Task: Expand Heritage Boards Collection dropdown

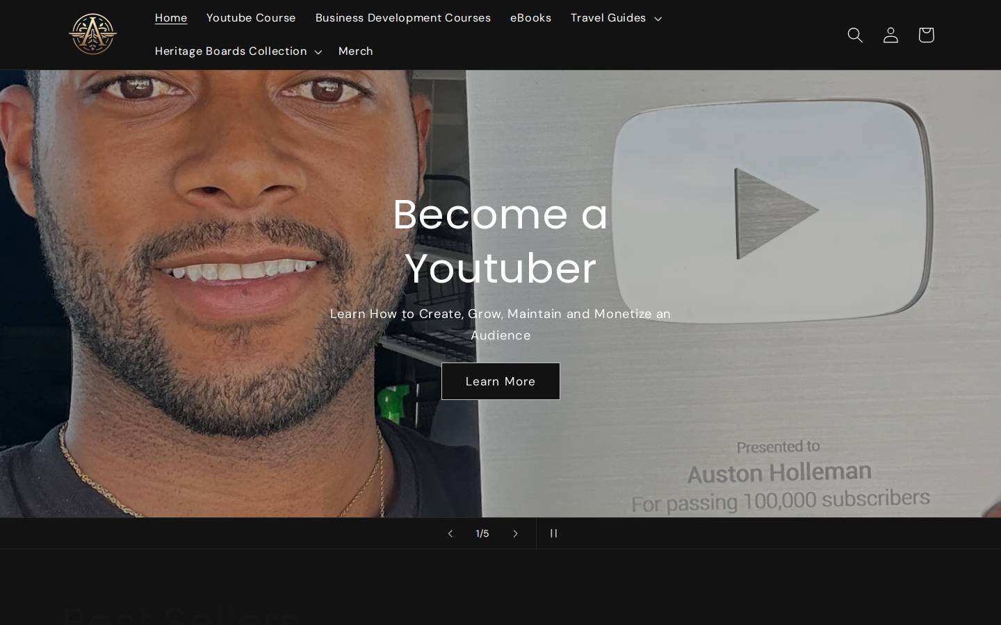Action: tap(238, 51)
